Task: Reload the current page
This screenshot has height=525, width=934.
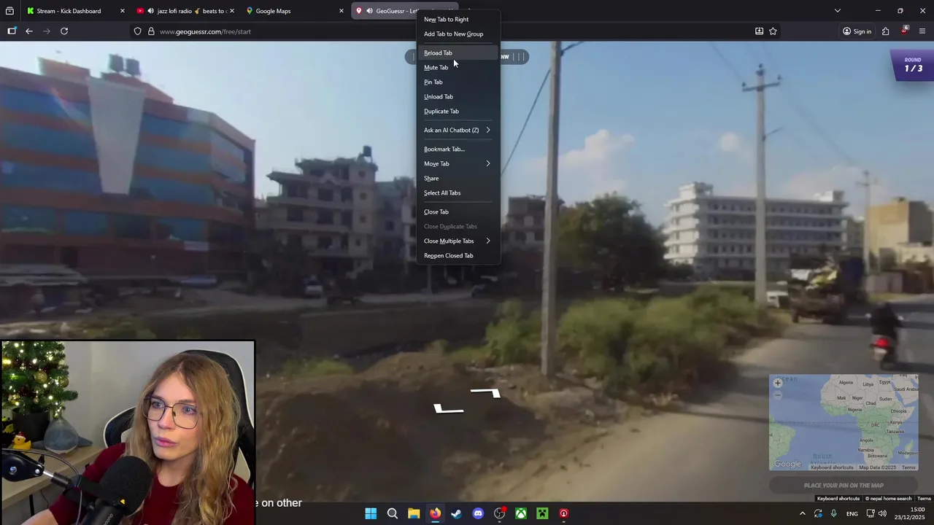Action: tap(64, 31)
